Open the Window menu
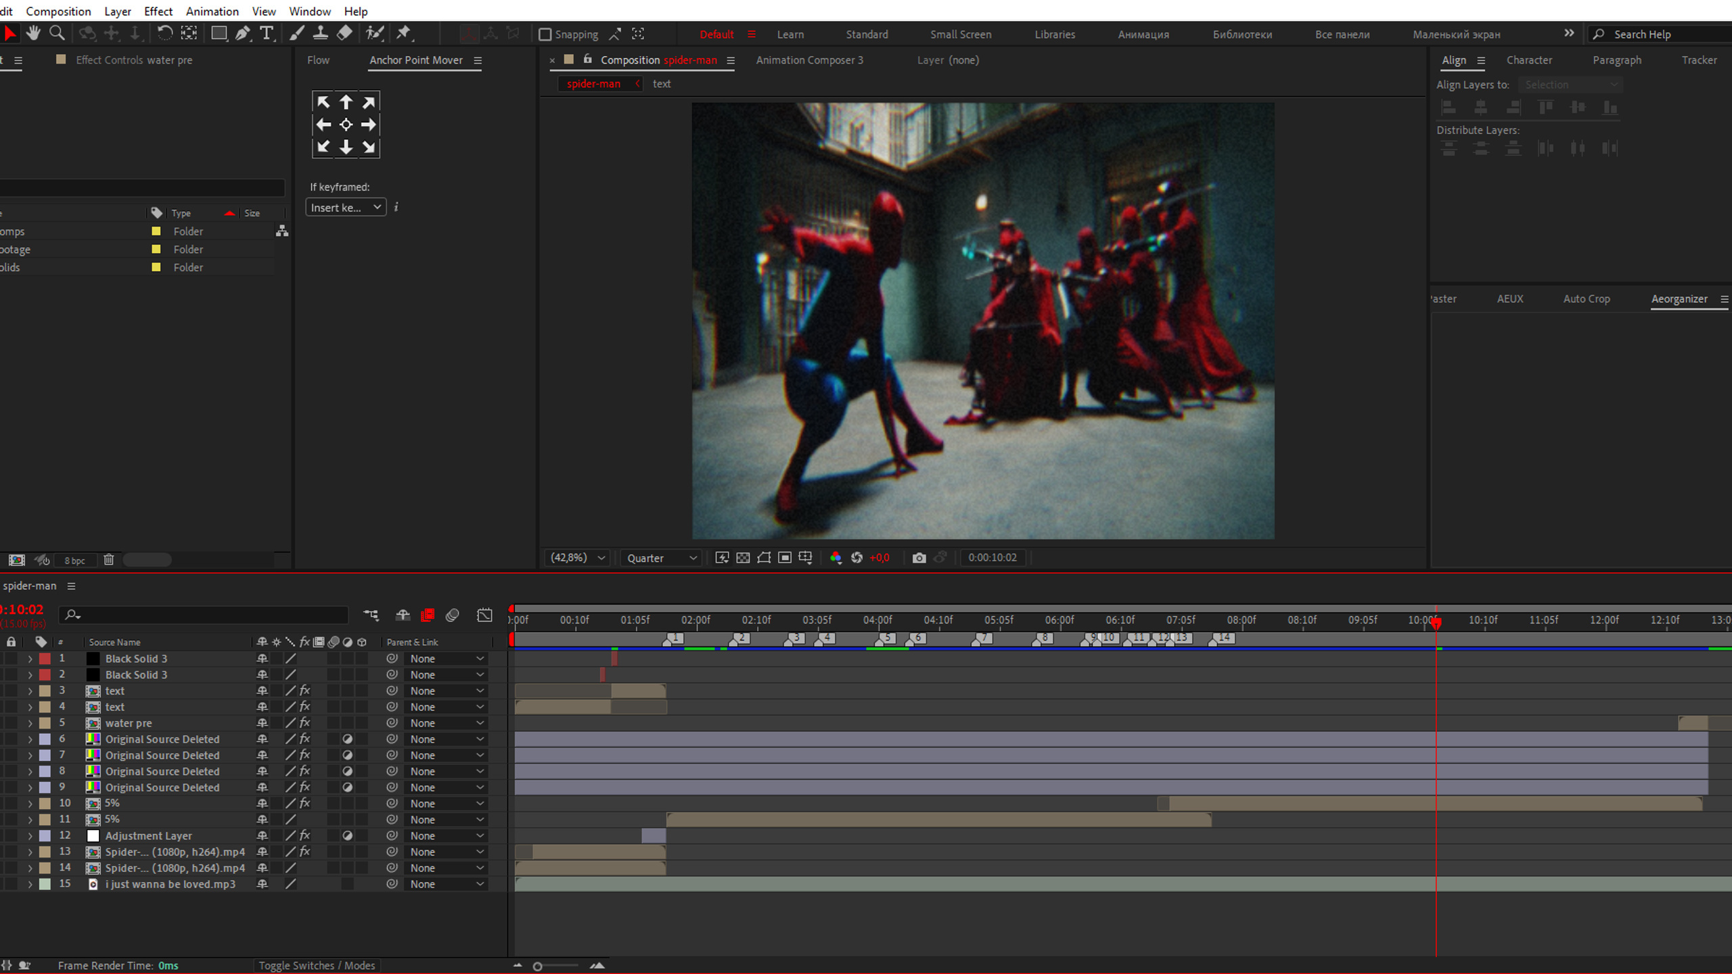The width and height of the screenshot is (1732, 974). coord(310,11)
